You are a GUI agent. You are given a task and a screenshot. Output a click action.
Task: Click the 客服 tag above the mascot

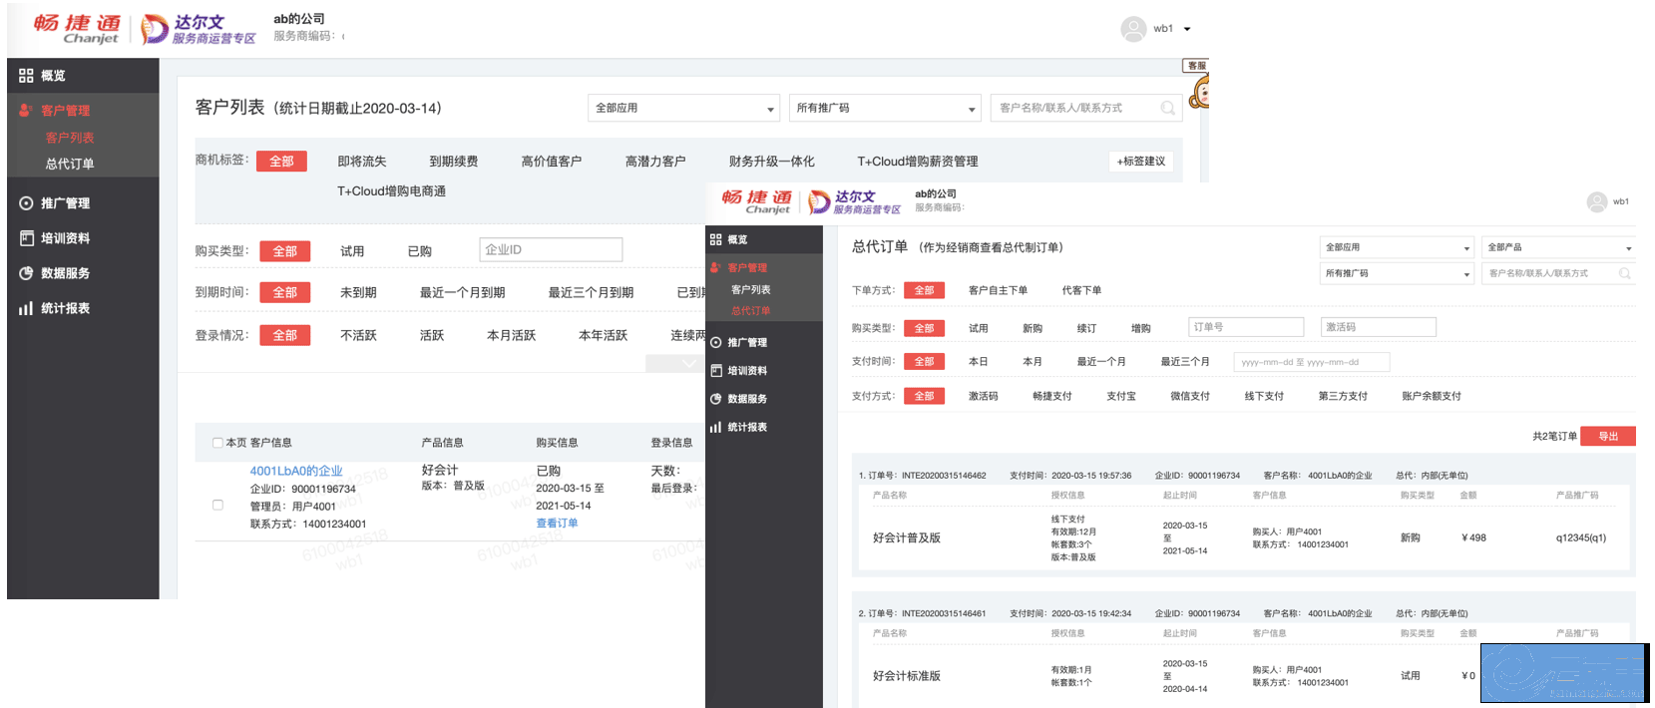[x=1195, y=66]
